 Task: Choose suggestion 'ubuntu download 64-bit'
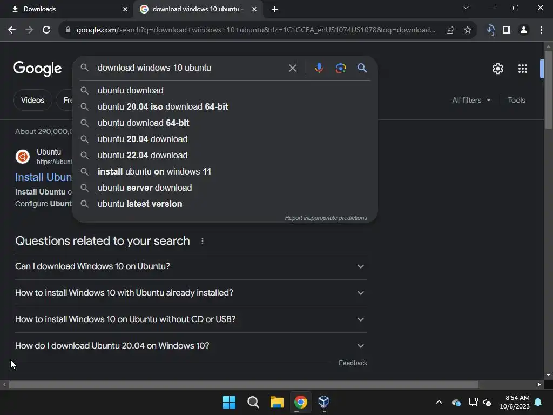pyautogui.click(x=225, y=123)
